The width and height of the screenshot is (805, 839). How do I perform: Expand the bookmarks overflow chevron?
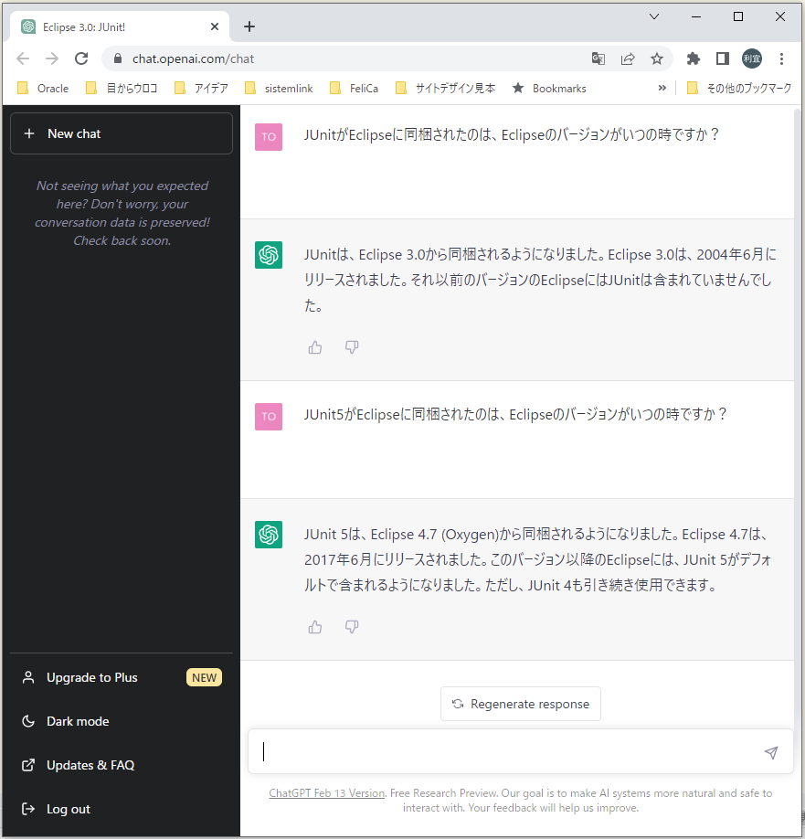click(662, 88)
